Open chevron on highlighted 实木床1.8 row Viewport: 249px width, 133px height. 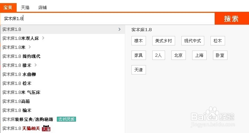click(120, 29)
